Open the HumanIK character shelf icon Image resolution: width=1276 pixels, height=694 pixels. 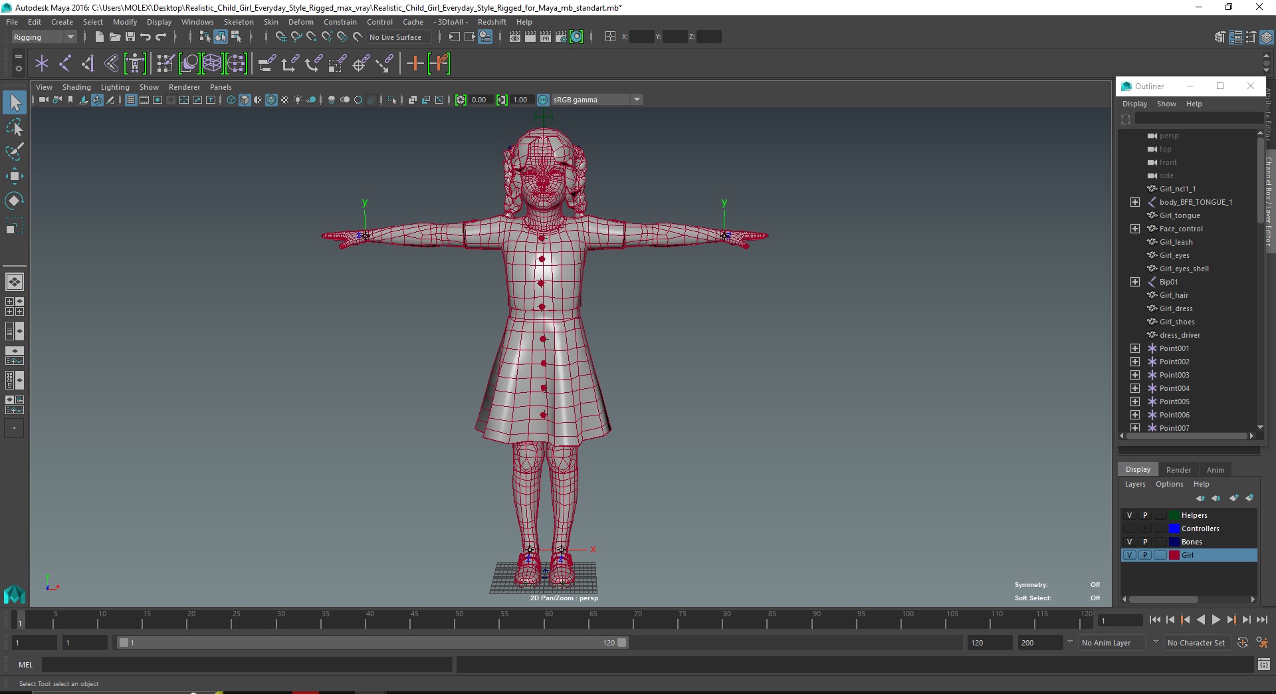(135, 64)
